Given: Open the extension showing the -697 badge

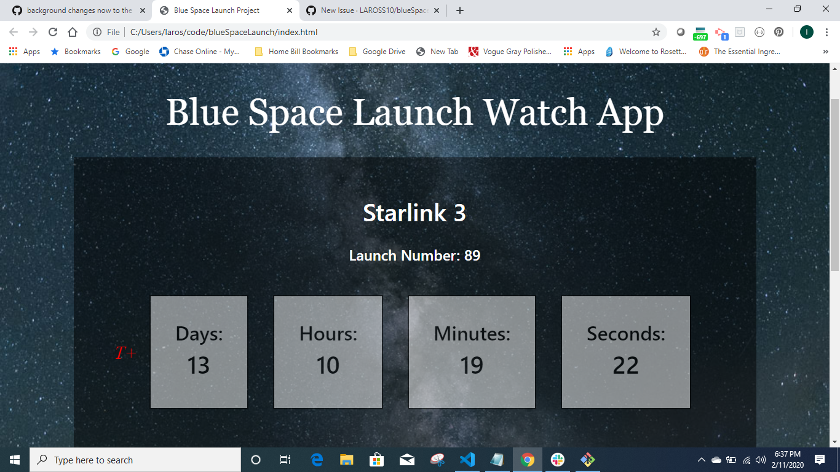Looking at the screenshot, I should (700, 33).
